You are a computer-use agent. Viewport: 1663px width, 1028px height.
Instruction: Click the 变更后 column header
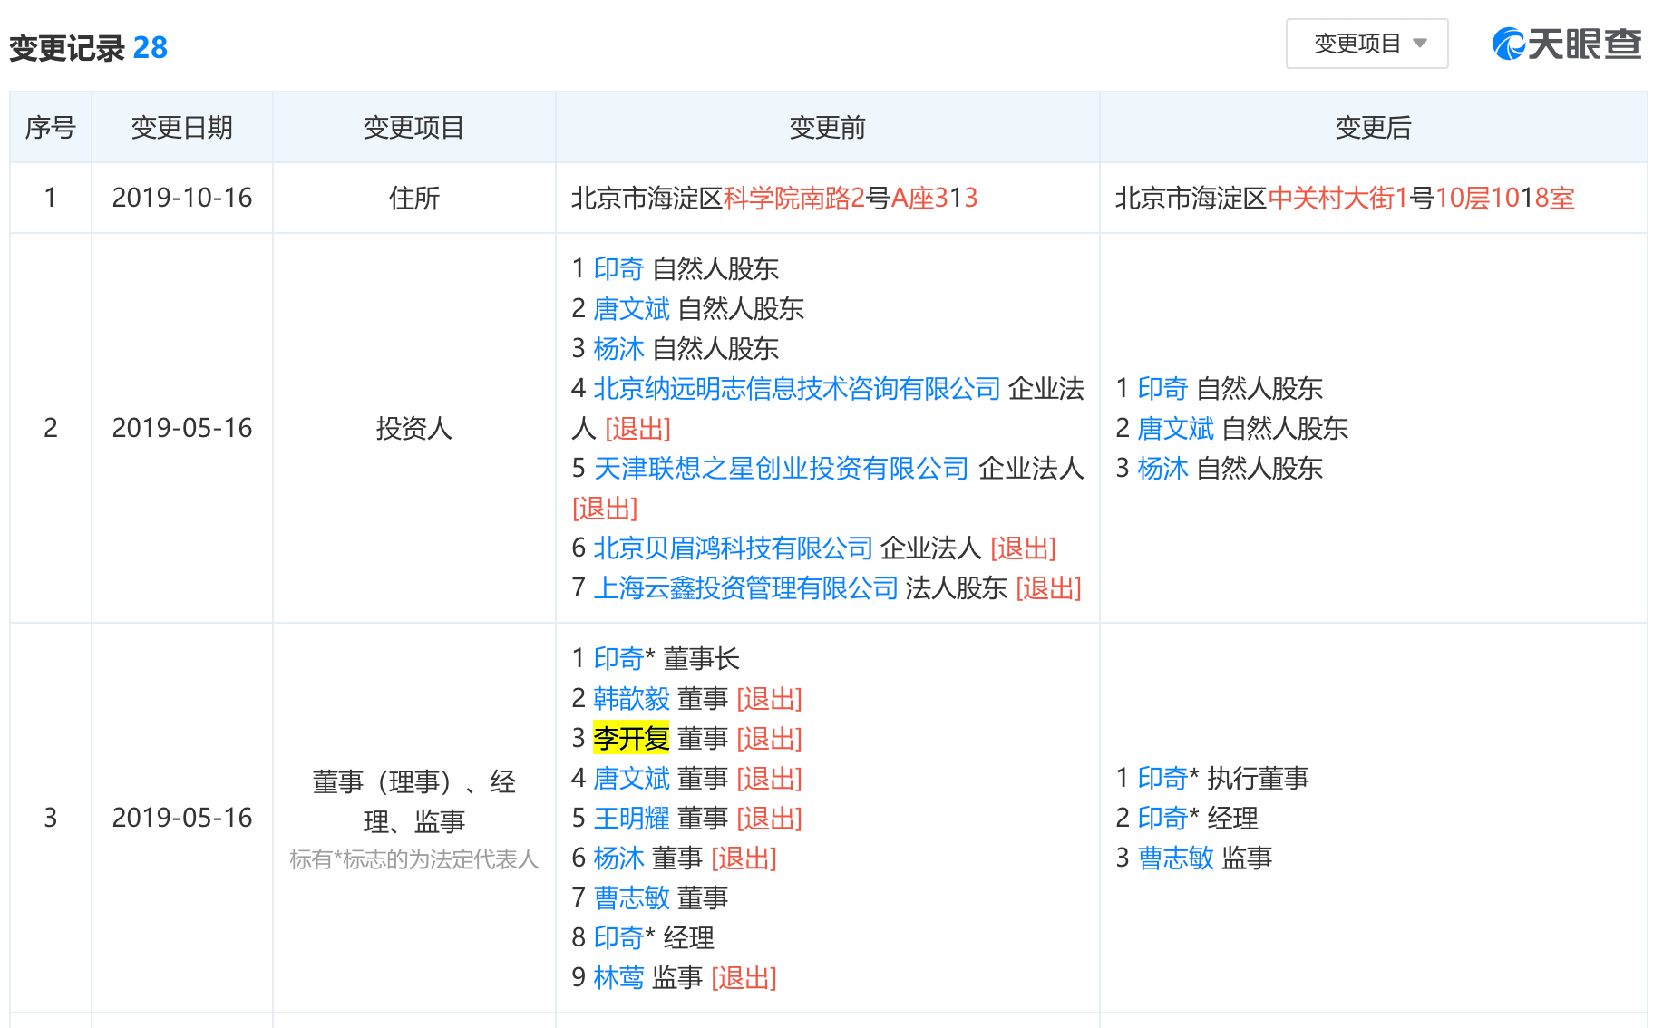point(1374,128)
